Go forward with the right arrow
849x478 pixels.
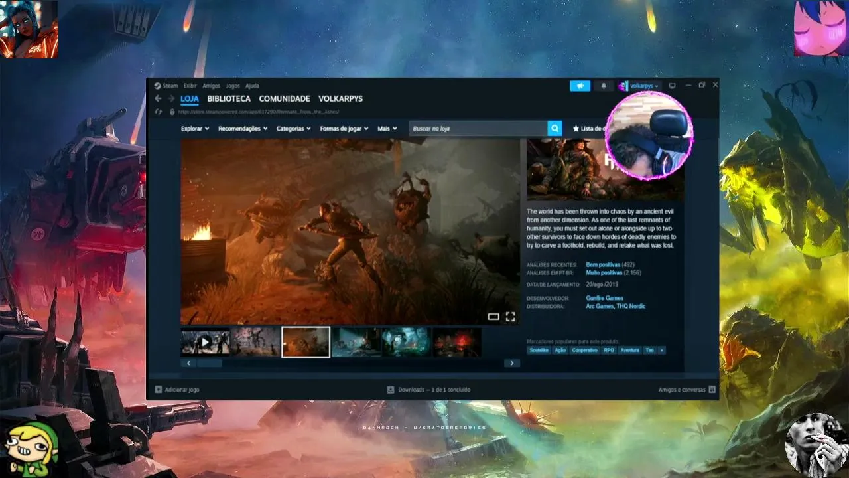coord(171,98)
